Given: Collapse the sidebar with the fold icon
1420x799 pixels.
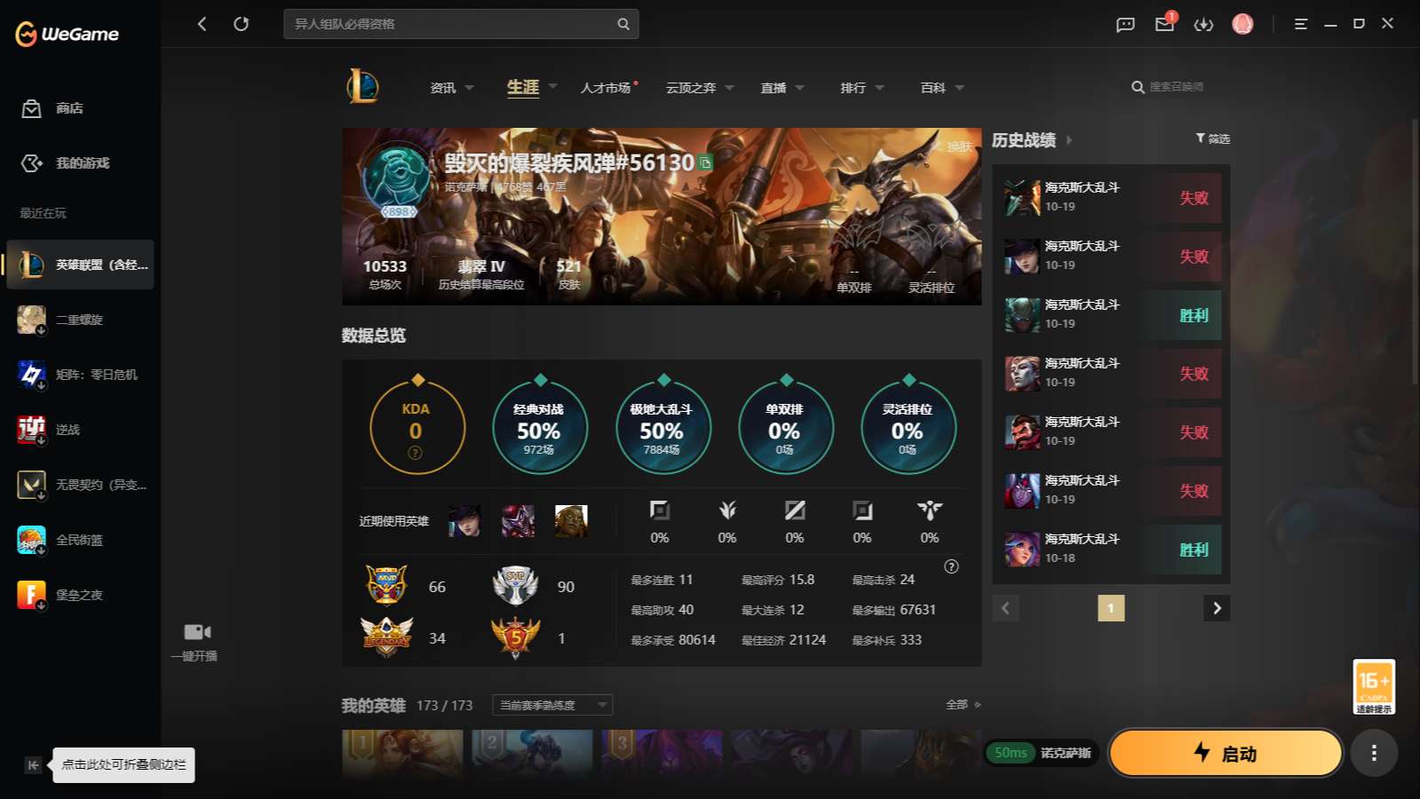Looking at the screenshot, I should pyautogui.click(x=33, y=765).
